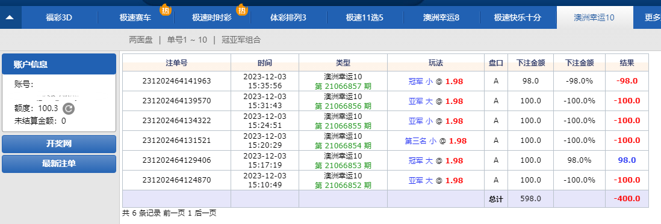Screen dimensions: 661x224
Task: Select order number 231202464134322
Action: 176,121
